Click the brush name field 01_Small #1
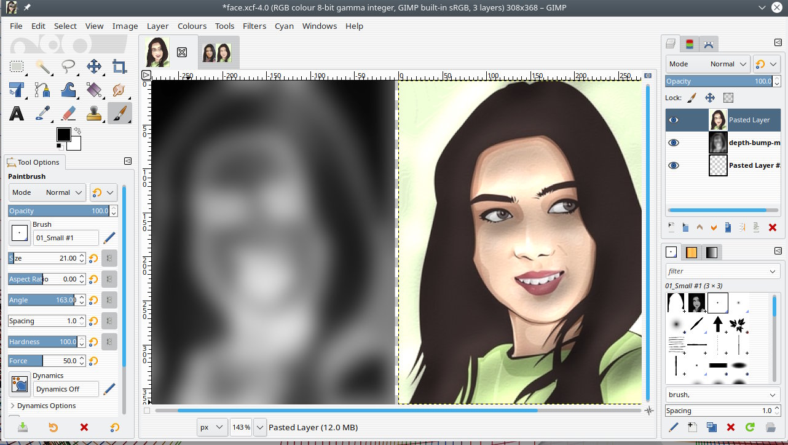The height and width of the screenshot is (445, 788). 66,238
